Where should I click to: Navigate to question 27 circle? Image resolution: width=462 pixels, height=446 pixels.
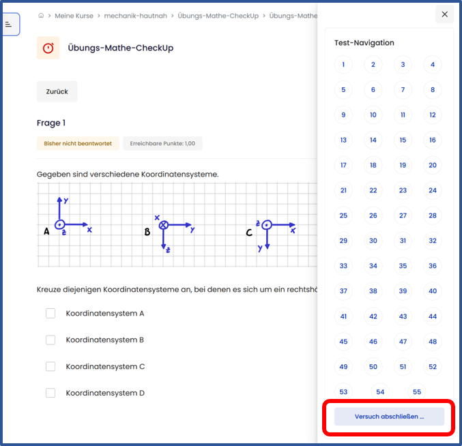pos(403,215)
